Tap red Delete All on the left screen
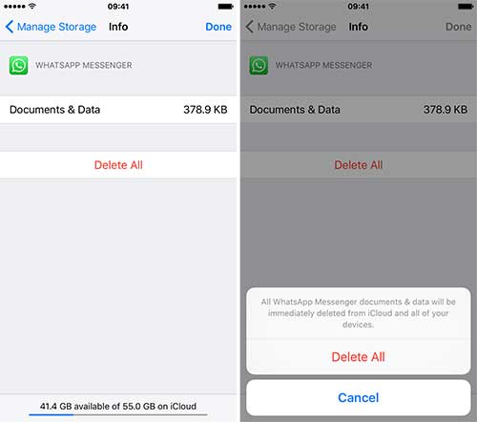 tap(118, 165)
